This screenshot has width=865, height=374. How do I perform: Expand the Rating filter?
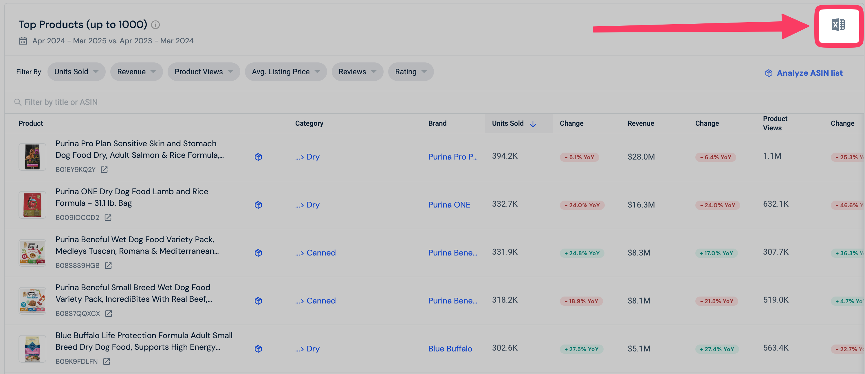click(411, 72)
